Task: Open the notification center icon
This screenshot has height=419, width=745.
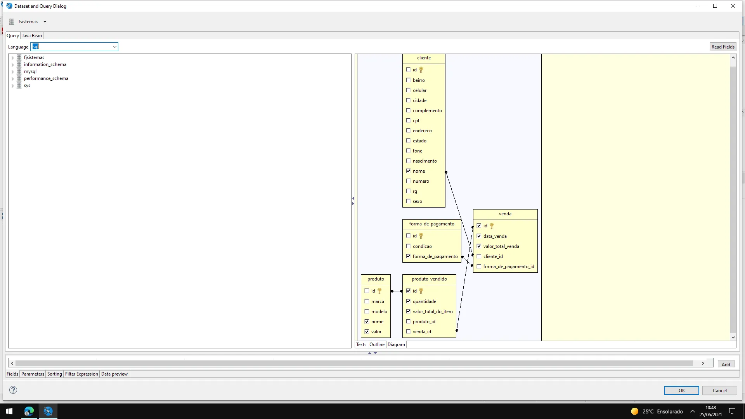Action: coord(732,411)
